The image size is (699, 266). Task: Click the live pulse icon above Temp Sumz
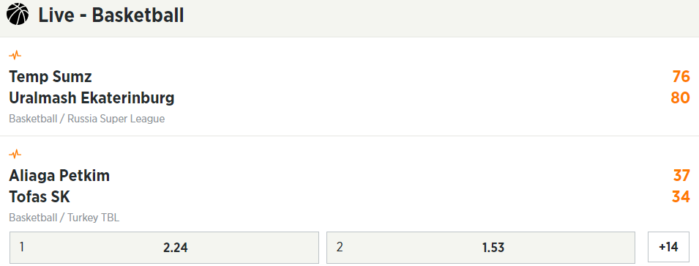point(15,56)
